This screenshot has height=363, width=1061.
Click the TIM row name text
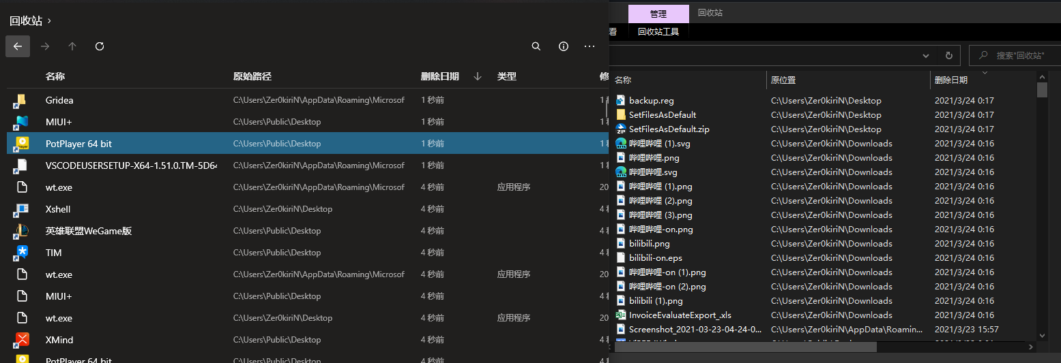click(x=54, y=253)
